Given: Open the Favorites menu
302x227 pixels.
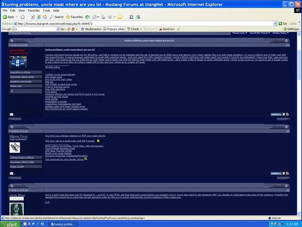Looking at the screenshot, I should [34, 11].
